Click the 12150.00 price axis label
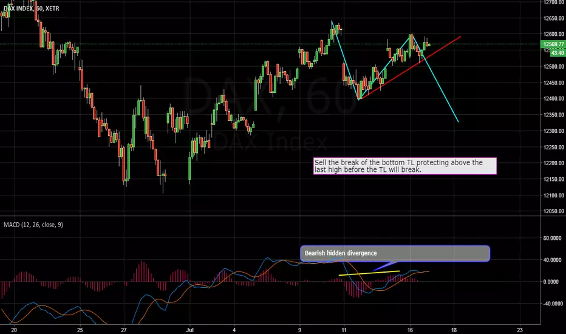 coord(554,180)
